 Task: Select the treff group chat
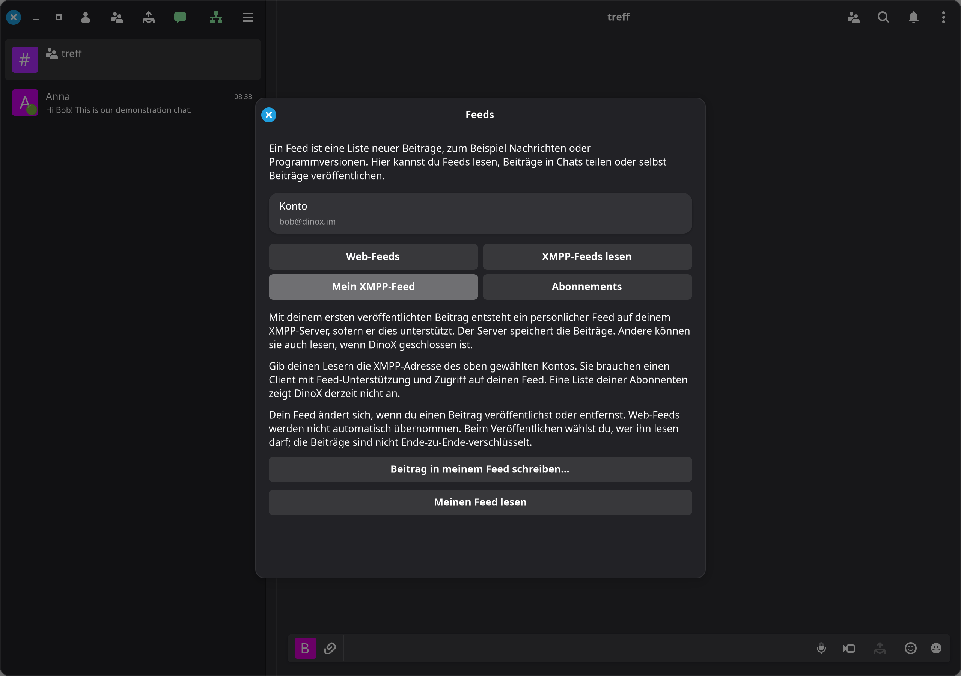pos(133,60)
